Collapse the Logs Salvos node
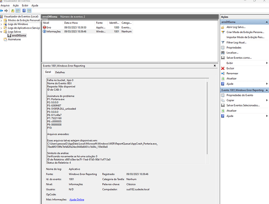This screenshot has width=269, height=204. [x=1, y=32]
